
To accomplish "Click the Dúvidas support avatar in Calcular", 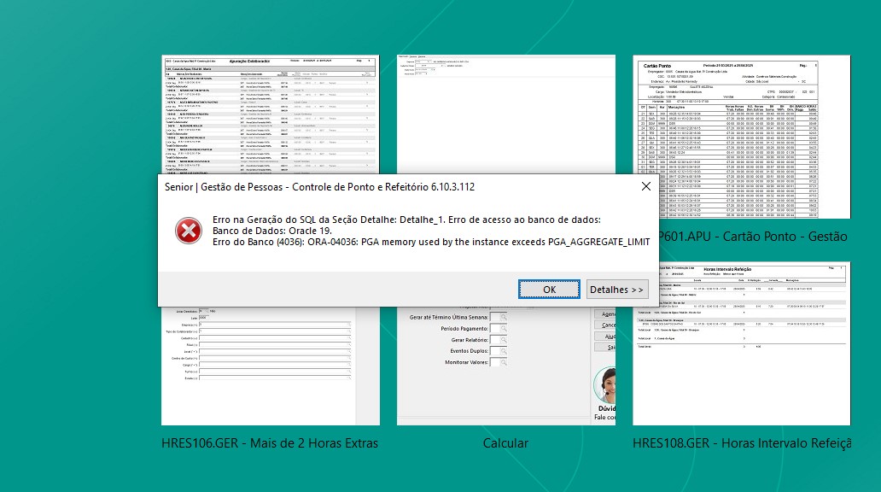I will point(605,384).
